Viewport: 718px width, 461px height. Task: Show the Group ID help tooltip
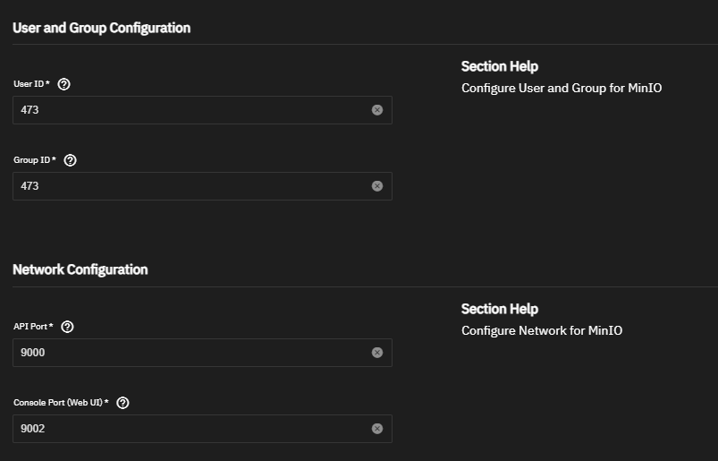tap(70, 160)
